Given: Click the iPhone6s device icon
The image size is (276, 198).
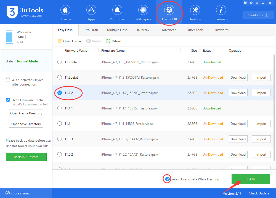Looking at the screenshot, I should click(x=9, y=37).
